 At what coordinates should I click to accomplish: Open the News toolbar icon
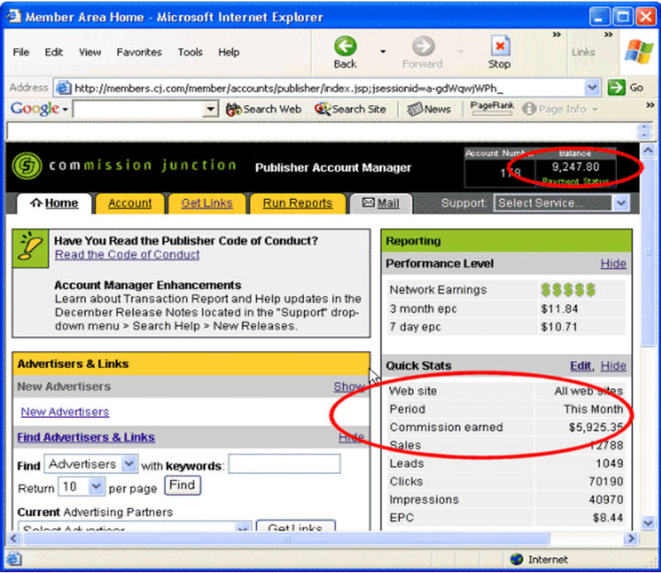pos(415,109)
